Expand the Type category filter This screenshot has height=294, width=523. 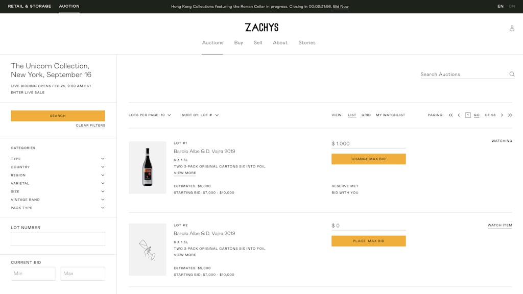coord(58,159)
